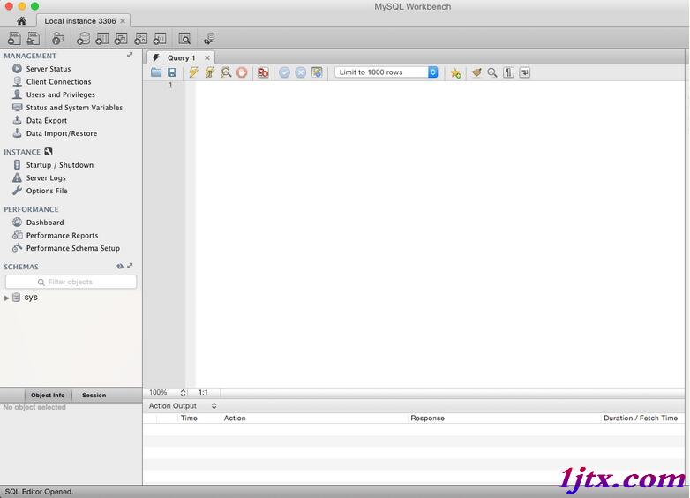Click the Instance section wrench icon
This screenshot has width=690, height=498.
click(x=49, y=152)
